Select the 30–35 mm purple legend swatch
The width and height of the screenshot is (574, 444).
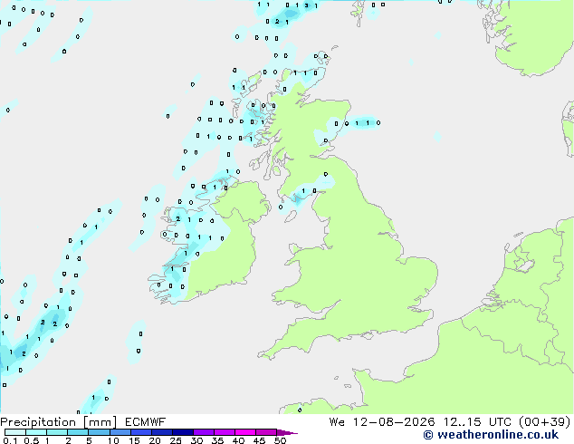click(204, 432)
